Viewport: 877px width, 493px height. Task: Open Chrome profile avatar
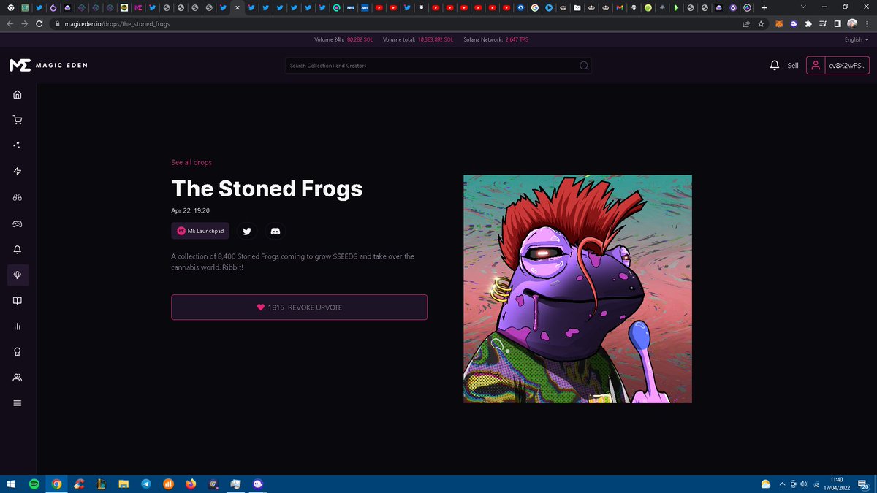tap(852, 23)
